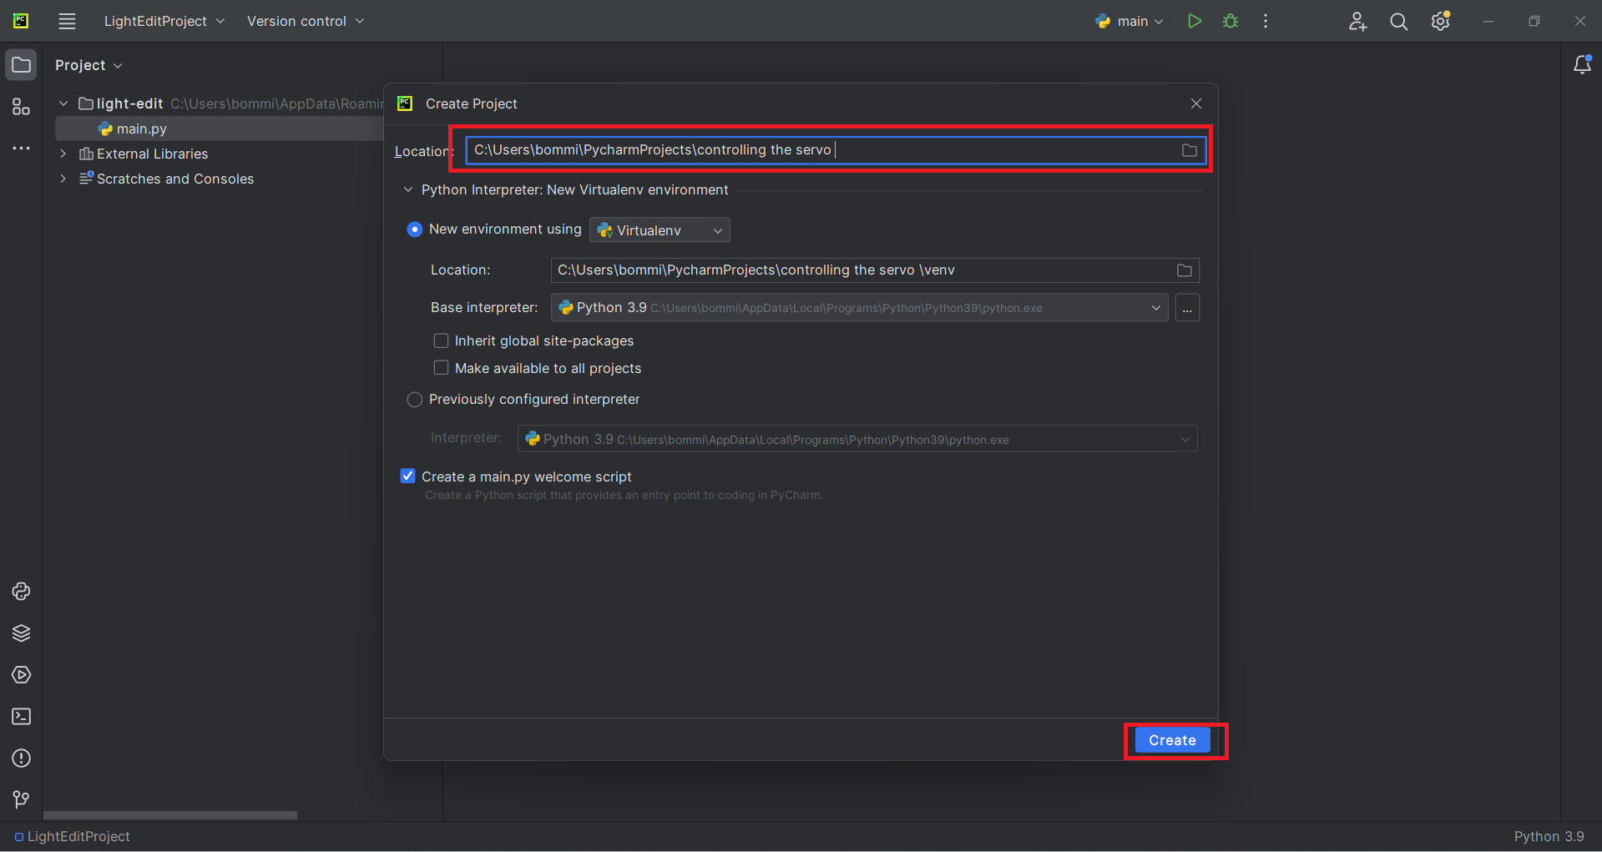This screenshot has height=852, width=1602.
Task: Open More Actions vertical dots menu
Action: click(x=1266, y=21)
